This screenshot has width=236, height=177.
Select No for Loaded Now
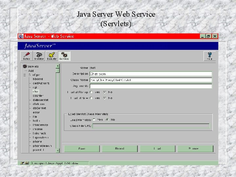pos(105,98)
